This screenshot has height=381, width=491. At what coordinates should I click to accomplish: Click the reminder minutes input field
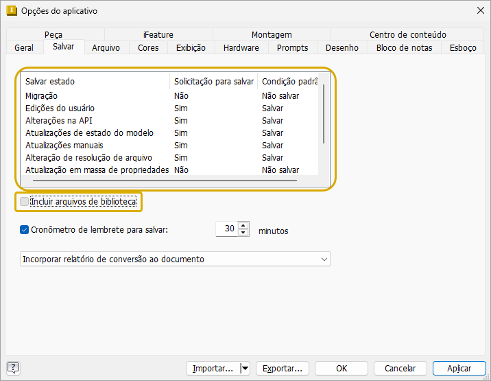[x=228, y=229]
